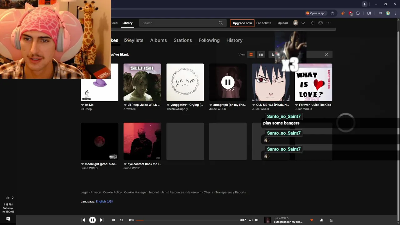Screen dimensions: 400x225
Task: Toggle the heart beside eye contact
Action: point(125,164)
